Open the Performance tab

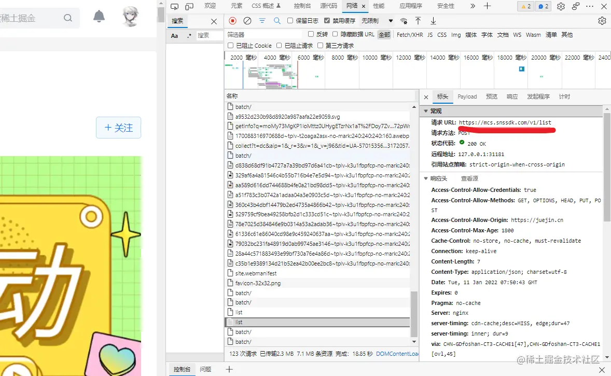tap(378, 6)
